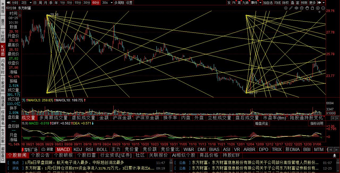Select the 市盈率(ttm) indicator tab

click(275, 118)
